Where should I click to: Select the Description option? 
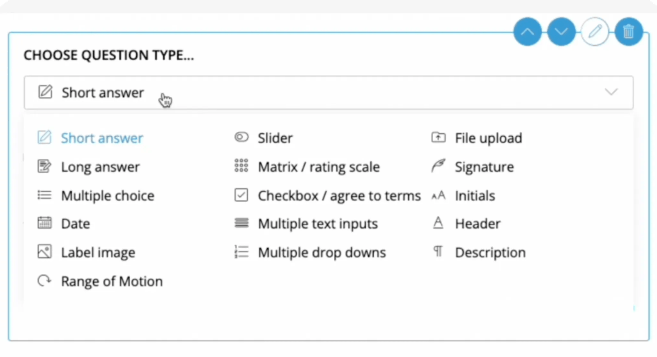[x=490, y=252]
